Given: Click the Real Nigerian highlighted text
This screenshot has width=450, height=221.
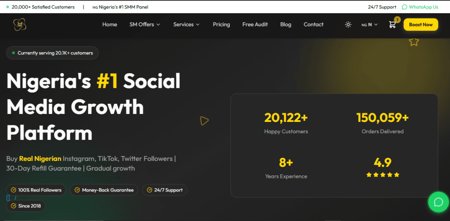Looking at the screenshot, I should pyautogui.click(x=40, y=159).
